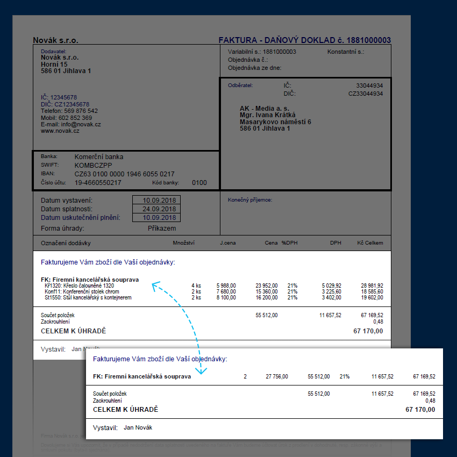Click the supplier address line Horní 15
Image resolution: width=457 pixels, height=457 pixels.
(x=54, y=64)
